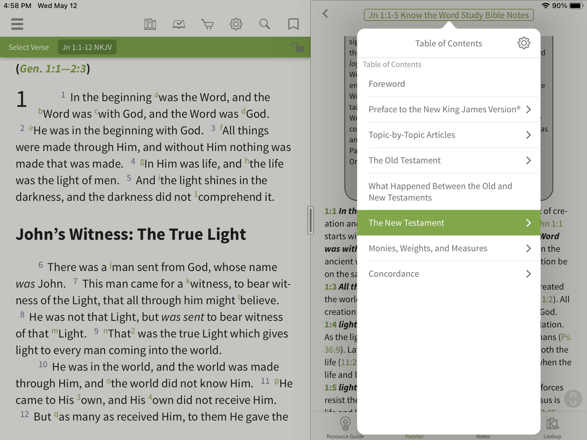Open the Lookup tab

pyautogui.click(x=552, y=428)
